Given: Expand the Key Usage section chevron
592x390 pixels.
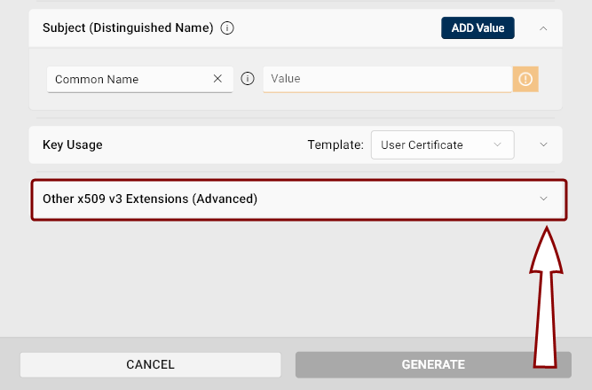Looking at the screenshot, I should pos(543,144).
